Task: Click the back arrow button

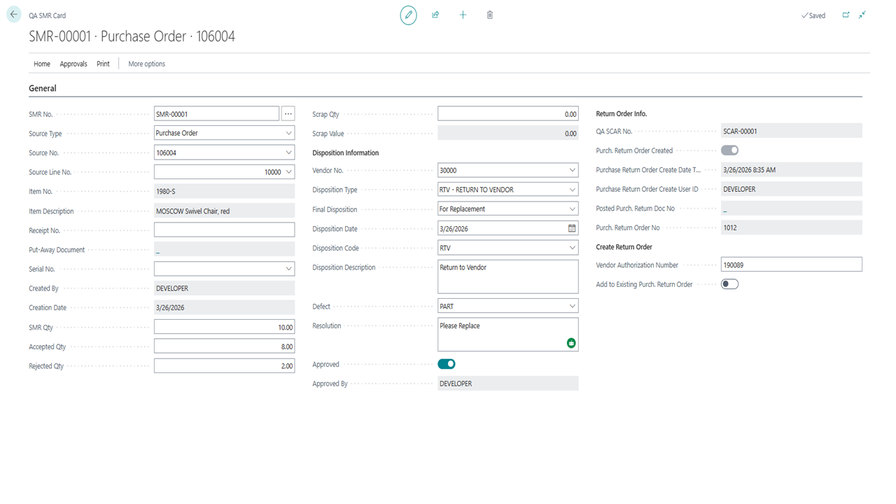Action: [14, 15]
